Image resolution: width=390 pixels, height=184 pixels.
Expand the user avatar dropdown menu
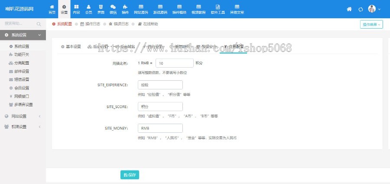(374, 9)
